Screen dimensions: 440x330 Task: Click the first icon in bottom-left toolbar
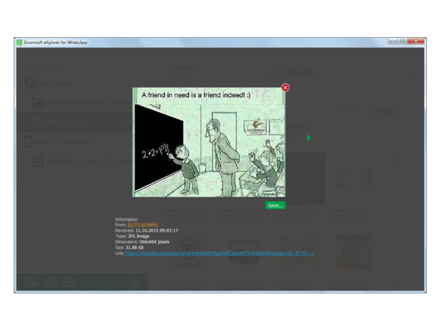[x=31, y=282]
